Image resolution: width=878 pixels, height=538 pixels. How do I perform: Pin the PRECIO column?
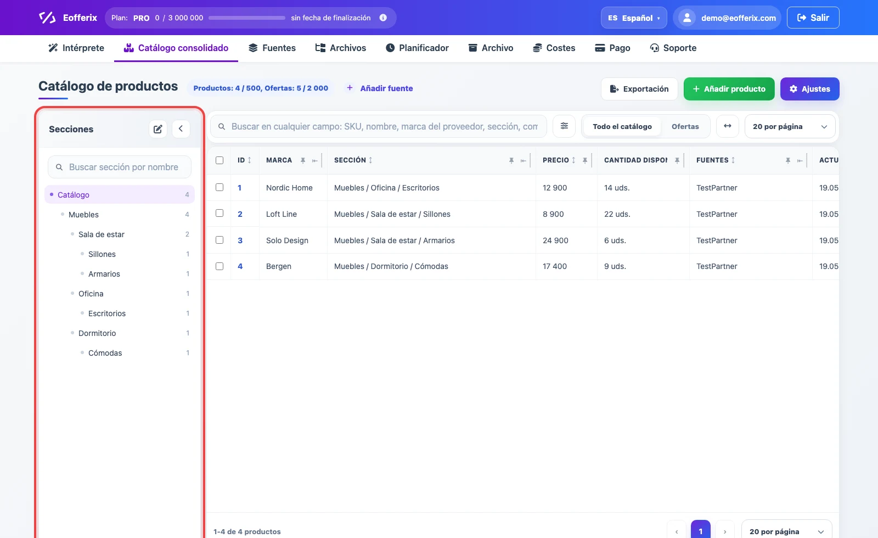tap(585, 160)
